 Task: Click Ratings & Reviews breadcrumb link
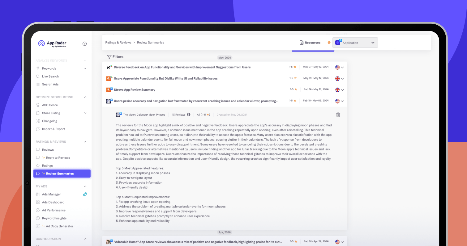[118, 43]
